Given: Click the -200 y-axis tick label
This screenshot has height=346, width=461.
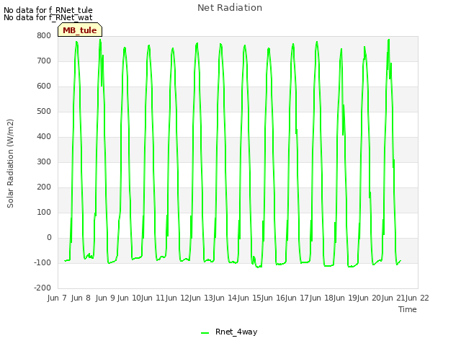Looking at the screenshot, I should click(x=42, y=288).
